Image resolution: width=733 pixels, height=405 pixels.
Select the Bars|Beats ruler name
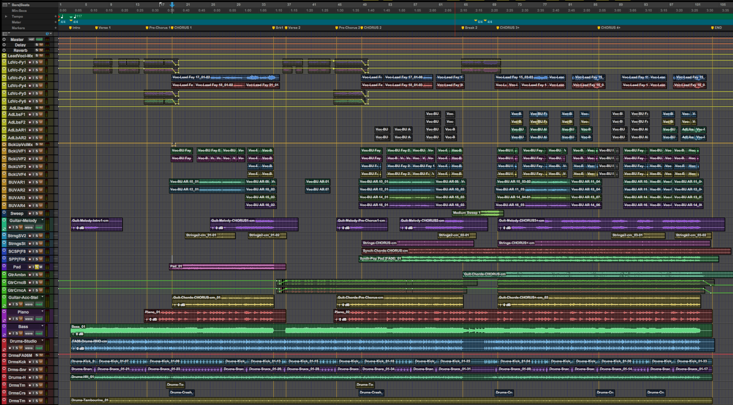[x=21, y=5]
